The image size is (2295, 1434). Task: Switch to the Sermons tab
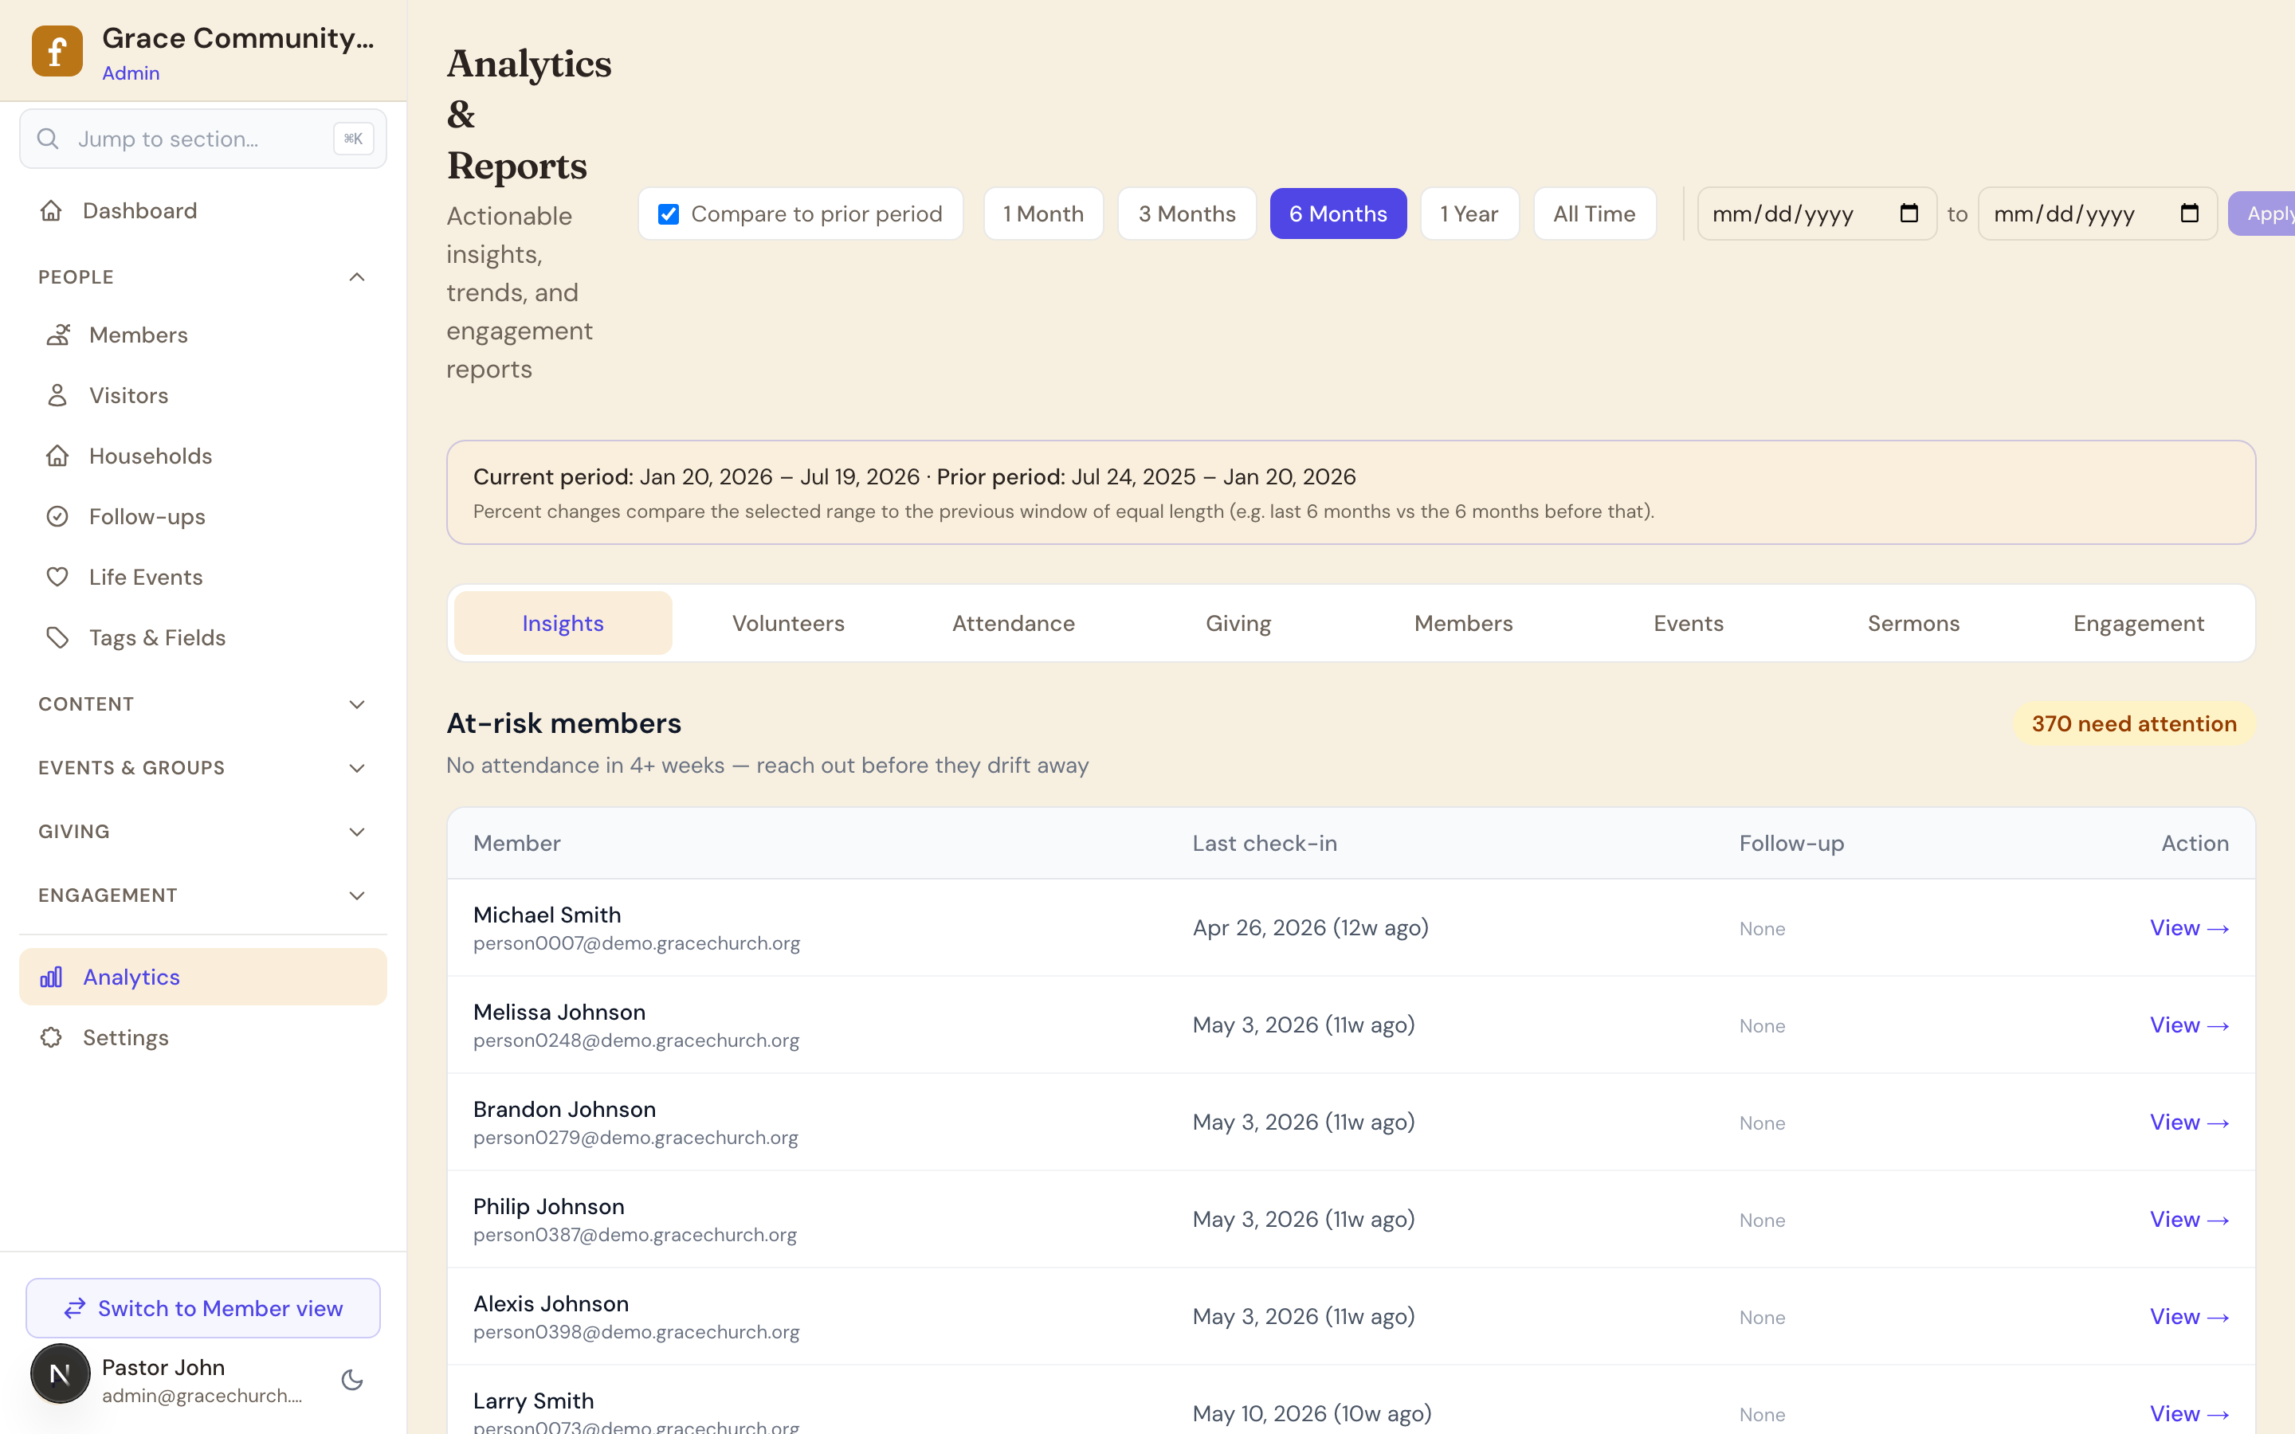tap(1914, 623)
